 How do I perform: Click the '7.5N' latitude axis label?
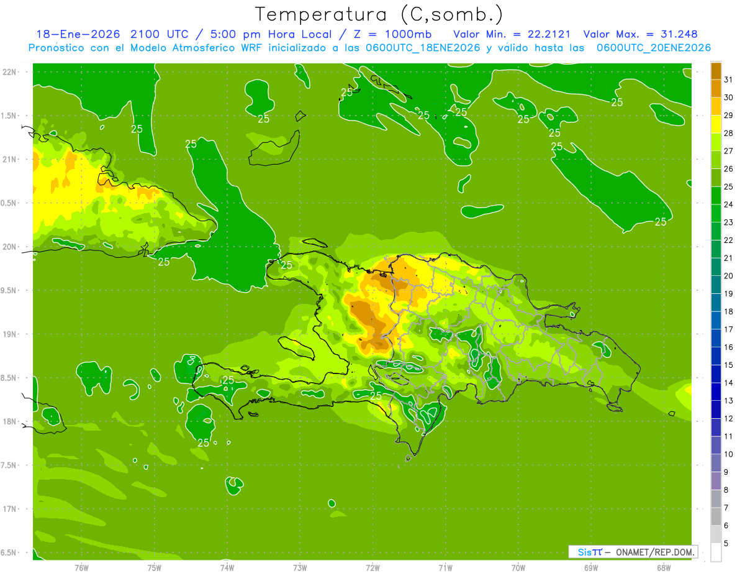tap(9, 465)
